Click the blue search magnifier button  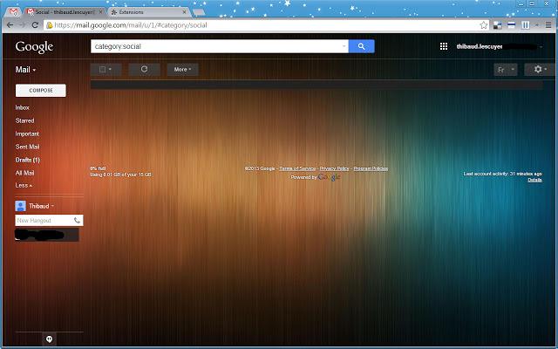coord(361,46)
